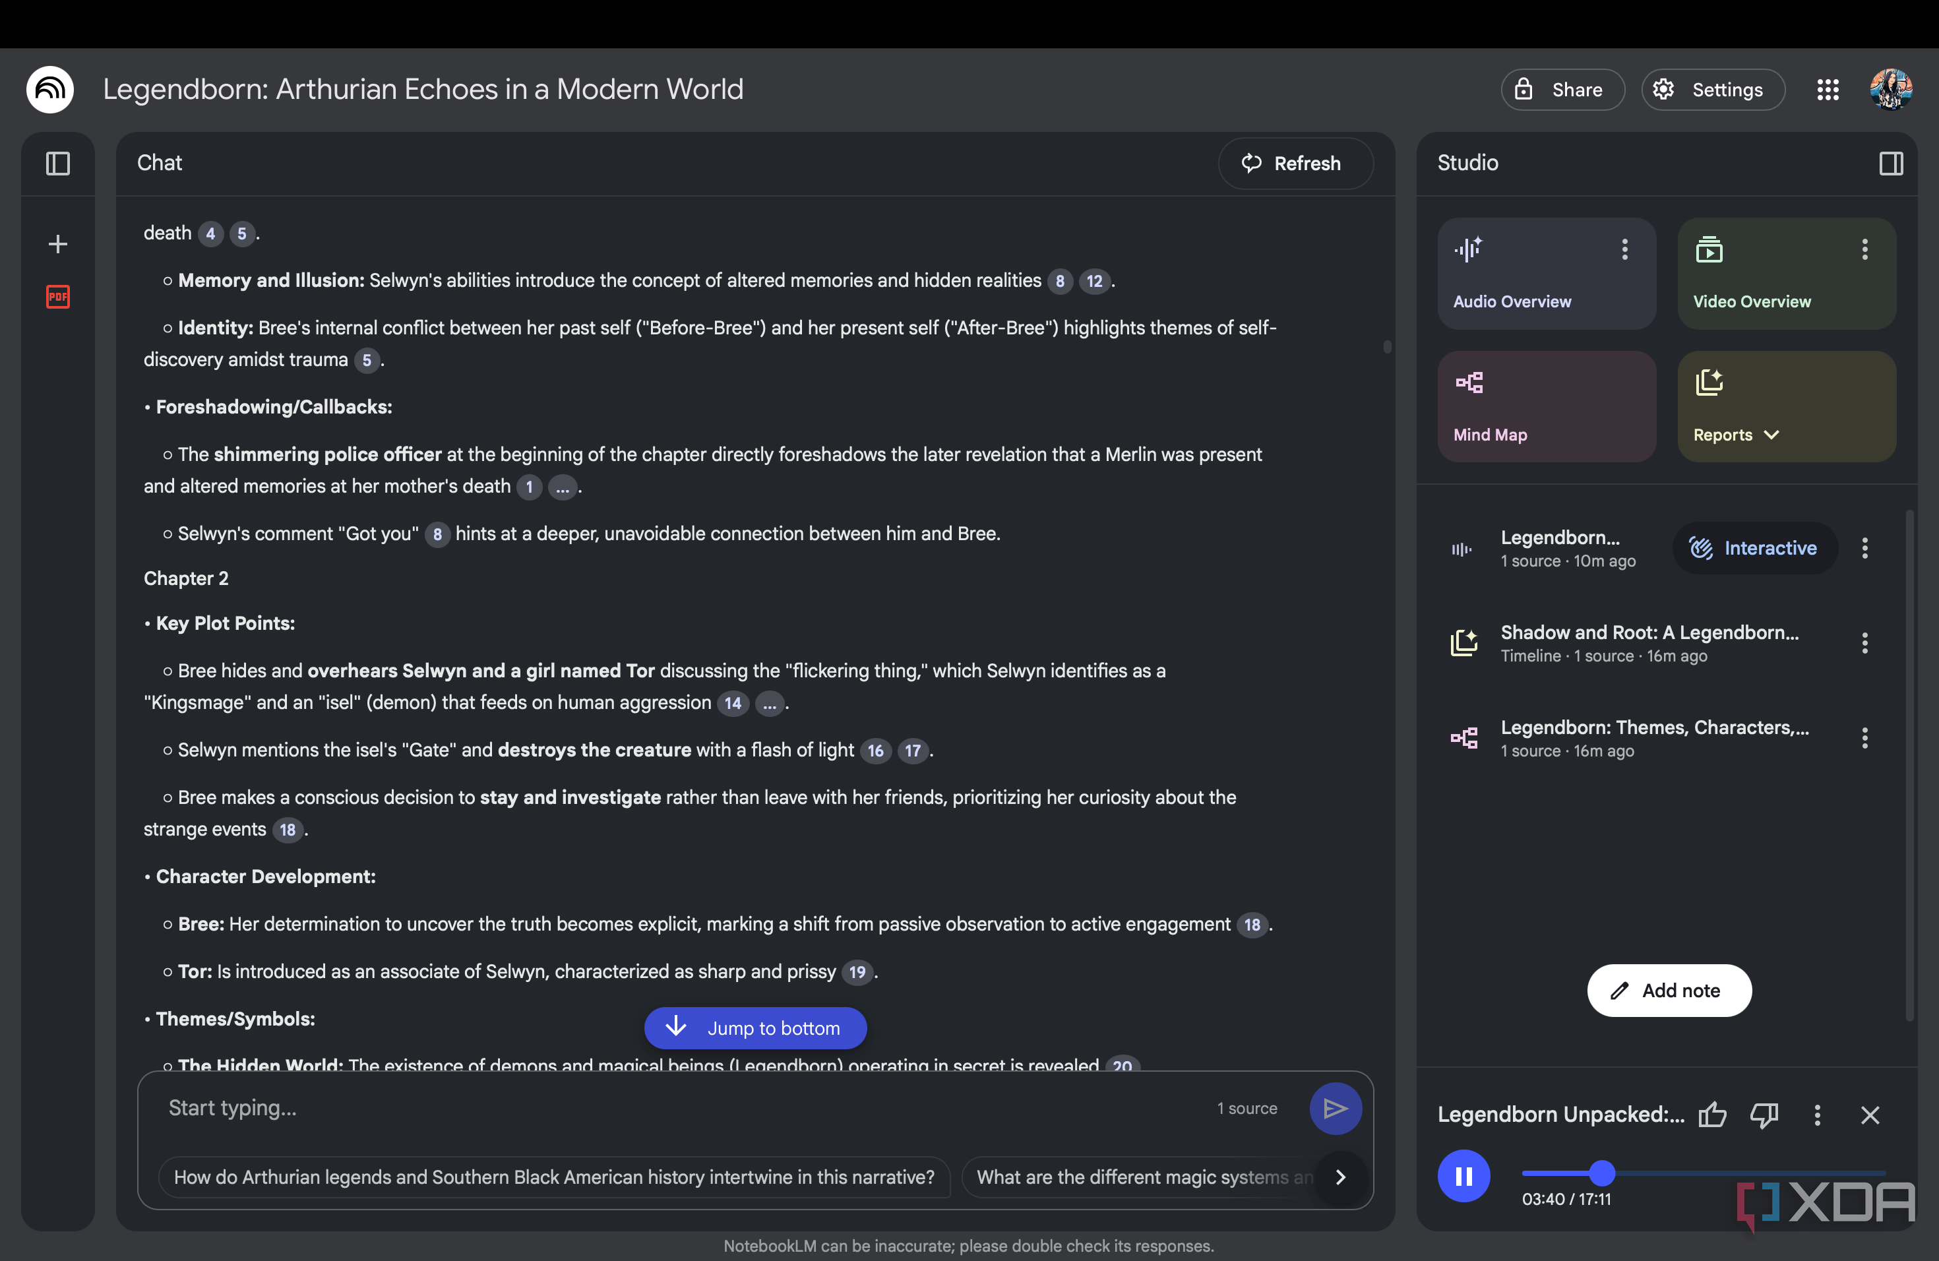
Task: Open Audio Overview options menu
Action: click(1624, 249)
